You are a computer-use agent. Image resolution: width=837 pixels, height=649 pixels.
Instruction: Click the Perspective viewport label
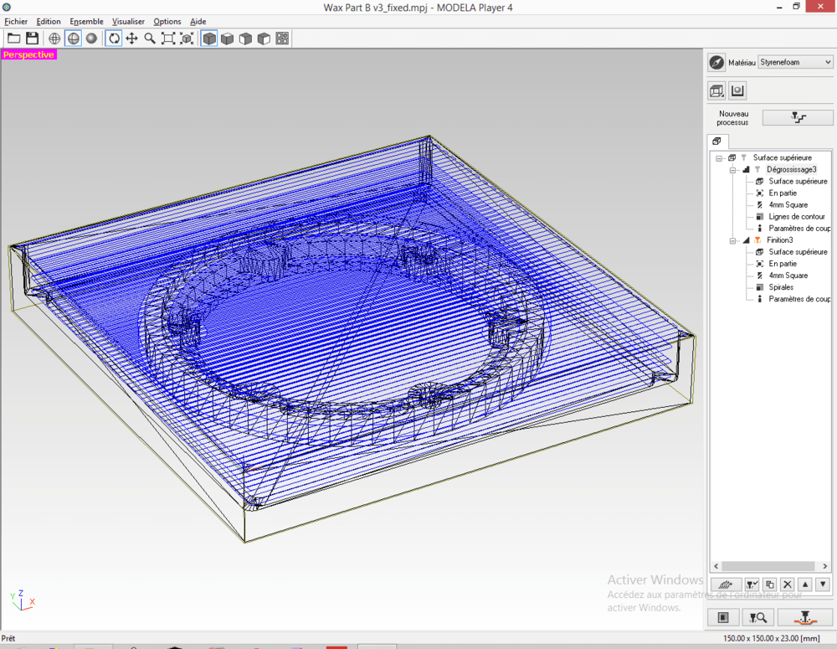[x=28, y=54]
